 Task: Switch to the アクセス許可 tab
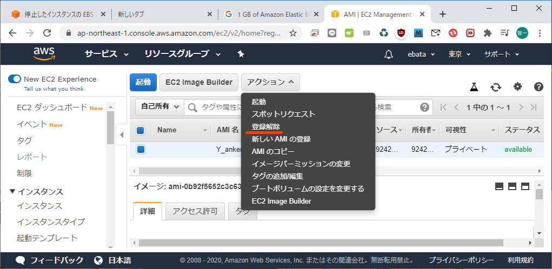click(x=195, y=211)
